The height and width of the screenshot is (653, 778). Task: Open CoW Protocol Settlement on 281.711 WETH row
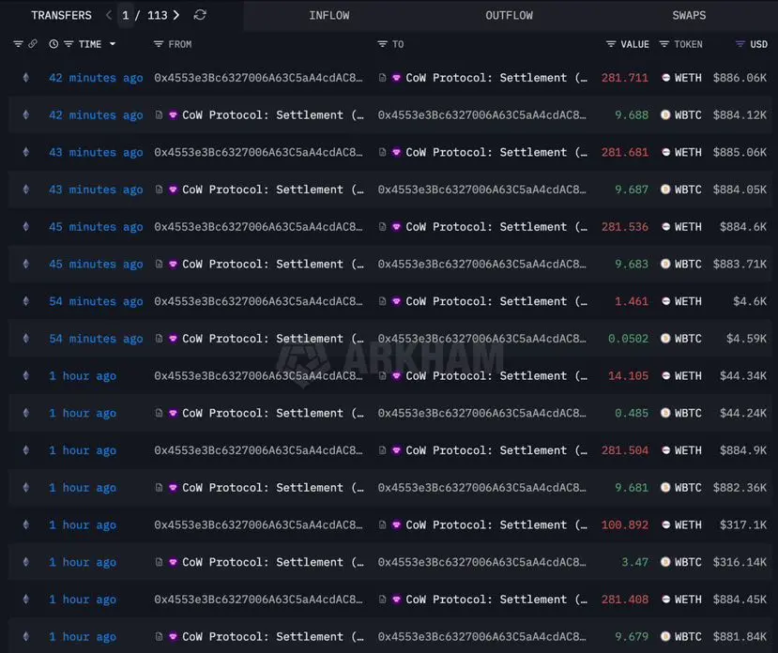[x=496, y=78]
